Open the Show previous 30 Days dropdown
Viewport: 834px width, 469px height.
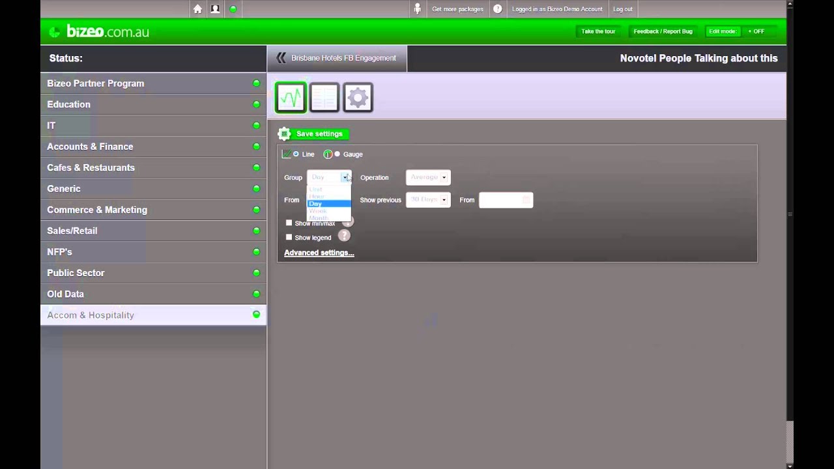(x=428, y=199)
